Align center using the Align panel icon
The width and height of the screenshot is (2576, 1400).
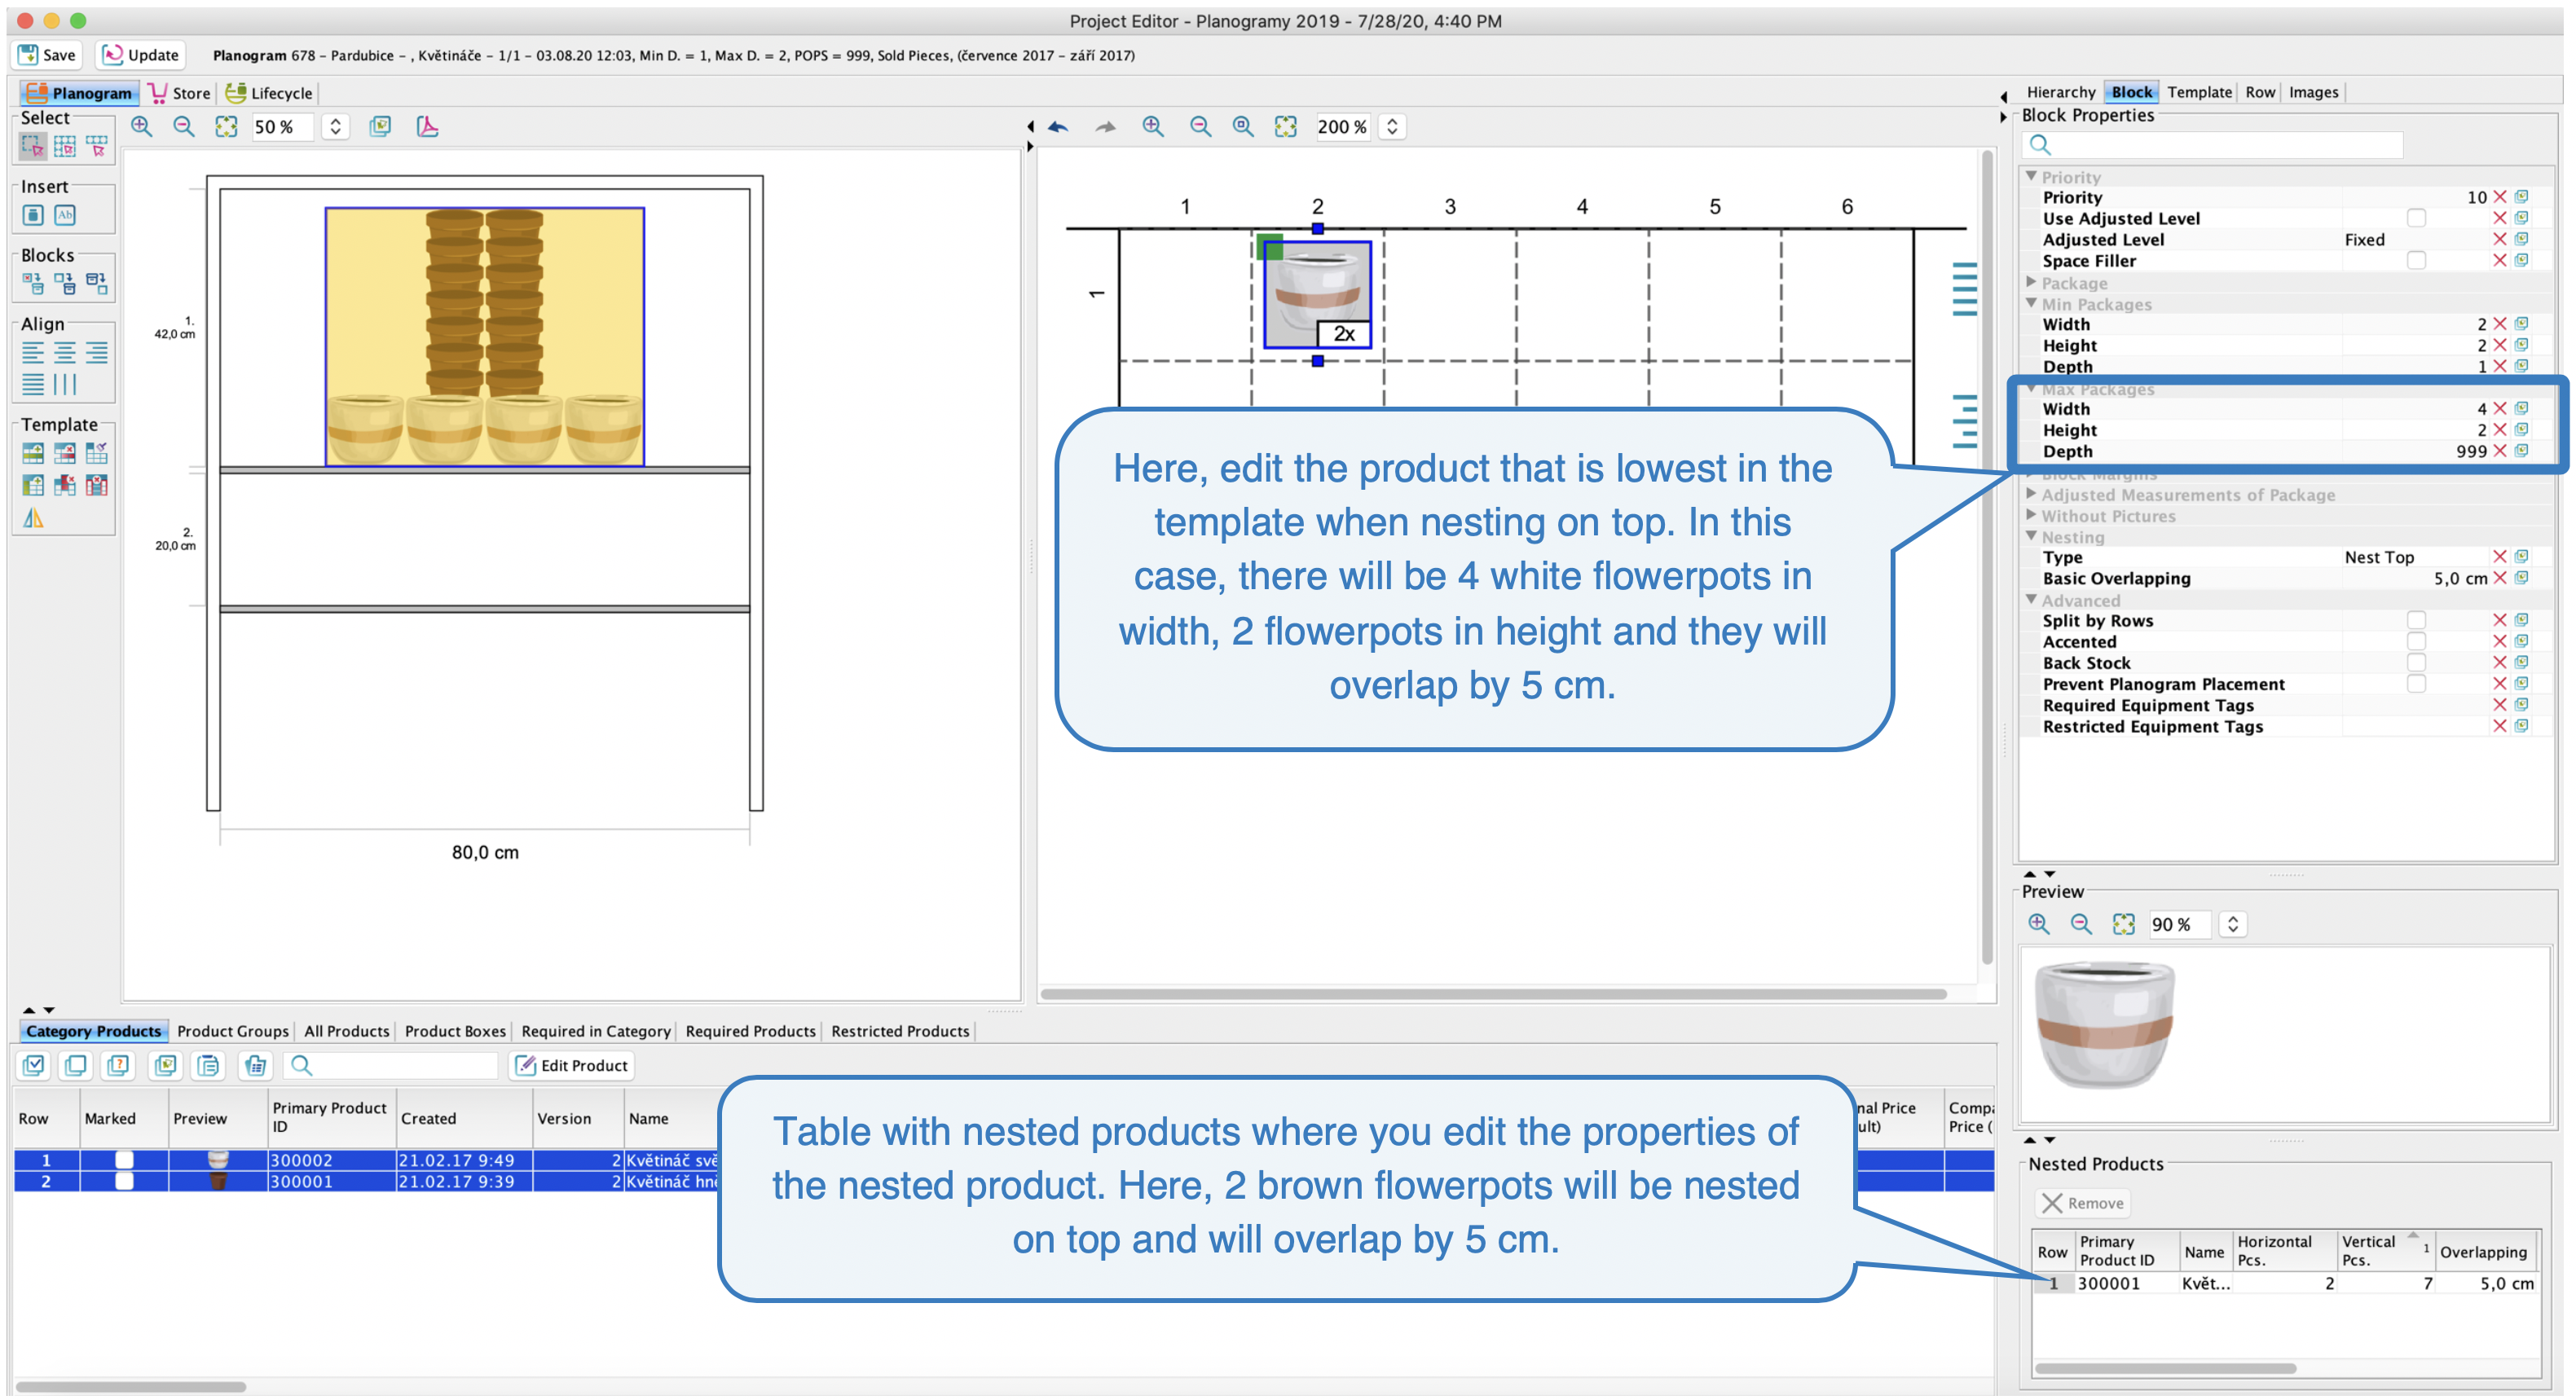point(65,352)
